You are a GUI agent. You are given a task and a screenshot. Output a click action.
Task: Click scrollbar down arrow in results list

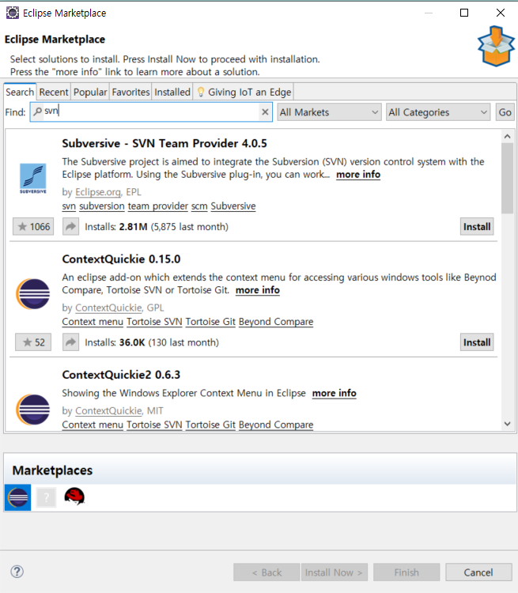coord(508,425)
